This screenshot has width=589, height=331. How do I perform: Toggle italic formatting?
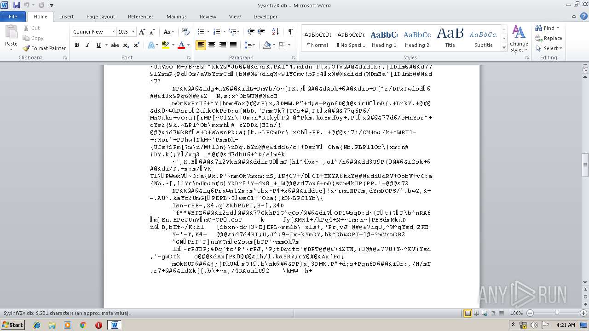coord(87,45)
